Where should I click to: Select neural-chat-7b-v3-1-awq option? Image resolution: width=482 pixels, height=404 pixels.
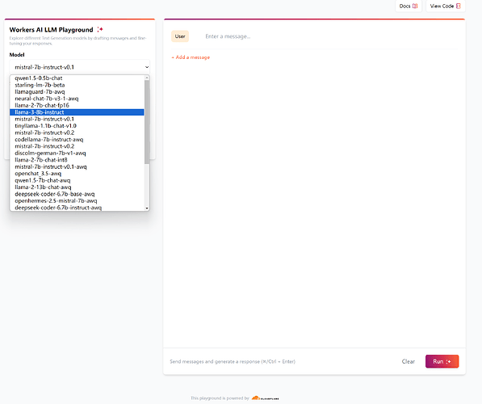(x=77, y=99)
